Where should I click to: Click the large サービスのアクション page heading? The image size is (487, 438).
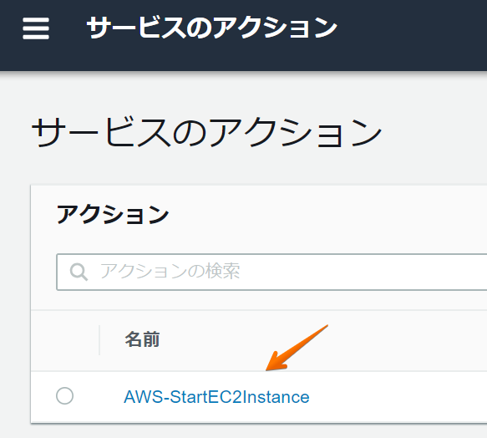coord(206,132)
